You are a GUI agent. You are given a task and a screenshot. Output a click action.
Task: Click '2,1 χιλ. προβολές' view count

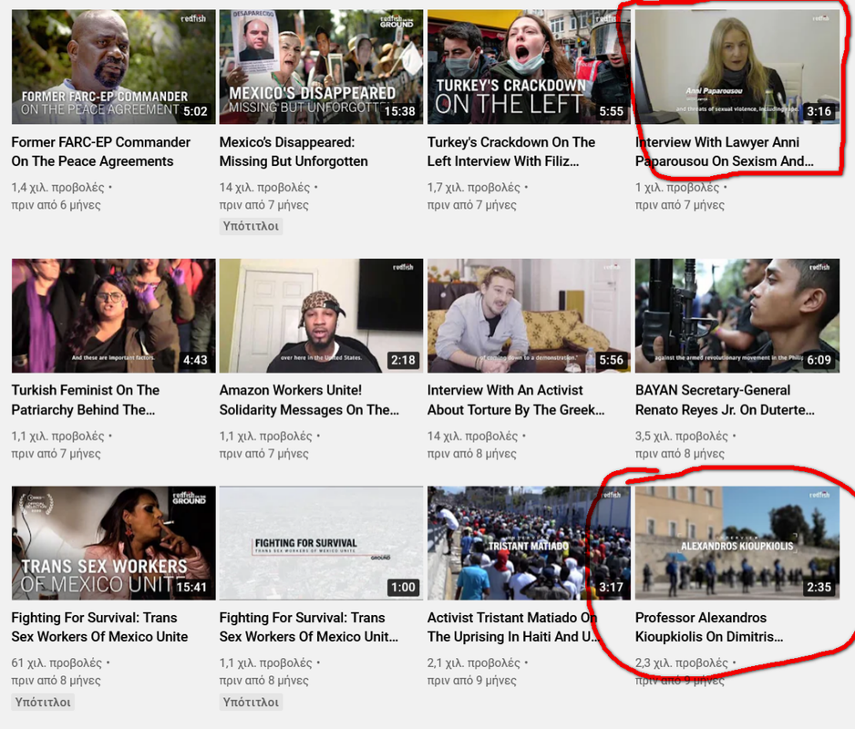click(x=474, y=663)
